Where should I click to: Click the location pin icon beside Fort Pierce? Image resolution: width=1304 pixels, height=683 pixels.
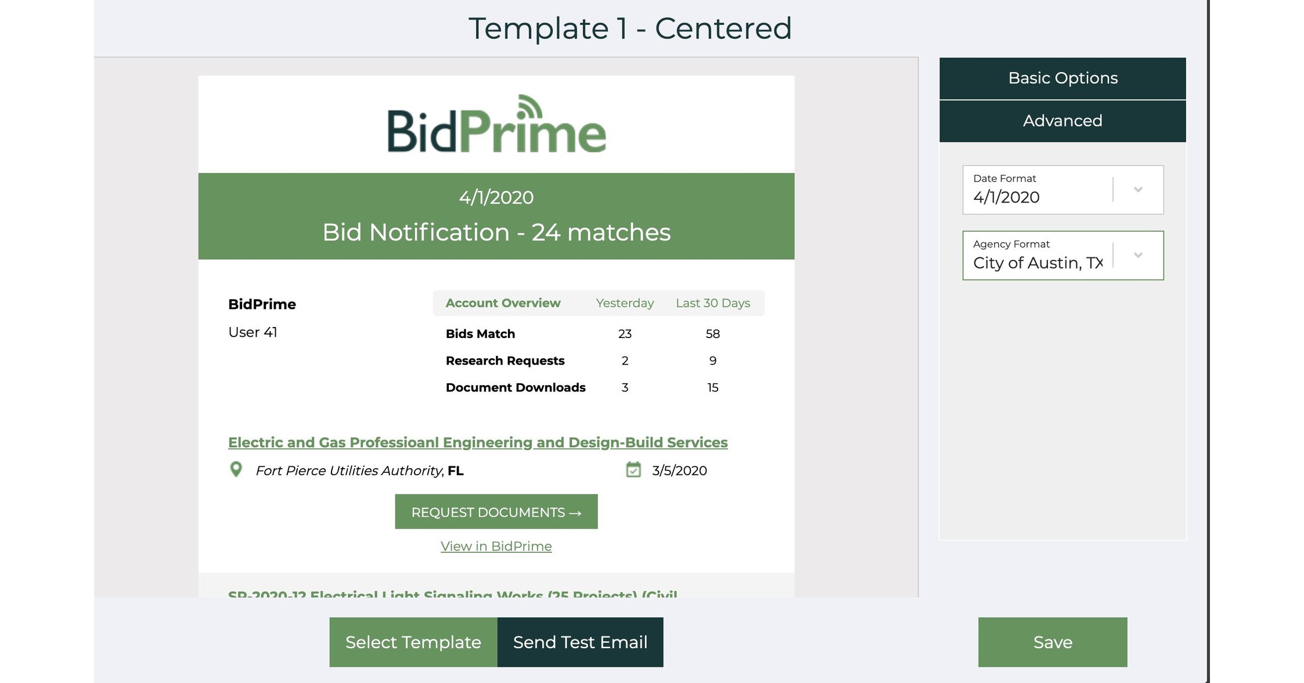[236, 469]
